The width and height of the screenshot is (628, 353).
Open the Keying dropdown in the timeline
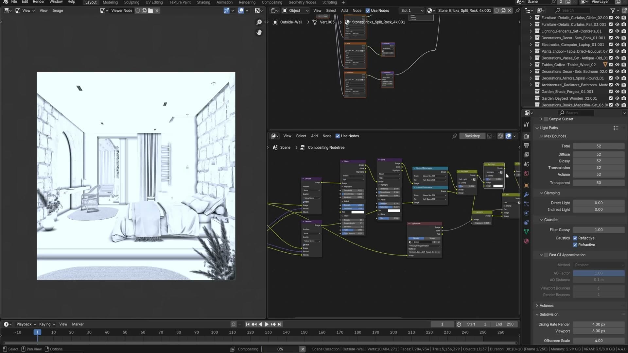coord(47,324)
